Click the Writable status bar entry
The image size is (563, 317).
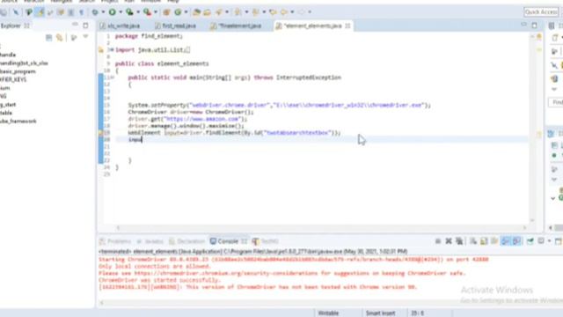pos(328,313)
